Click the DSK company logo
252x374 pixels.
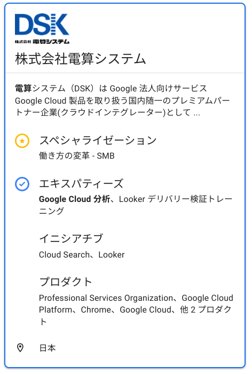42,29
